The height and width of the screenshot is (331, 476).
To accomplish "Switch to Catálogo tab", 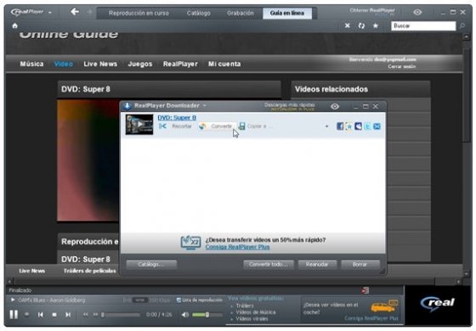I will [x=199, y=13].
